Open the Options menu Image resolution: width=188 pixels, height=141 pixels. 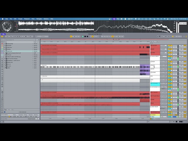(46, 19)
